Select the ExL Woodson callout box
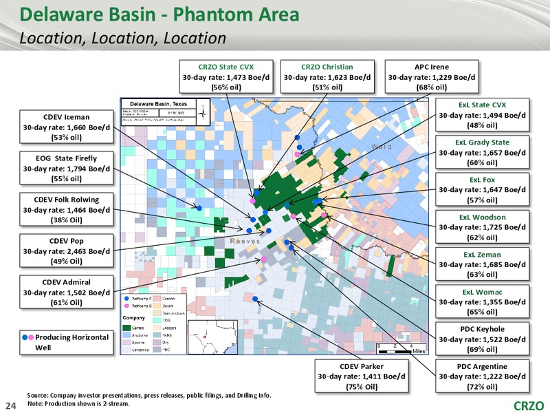The image size is (550, 413). click(483, 227)
